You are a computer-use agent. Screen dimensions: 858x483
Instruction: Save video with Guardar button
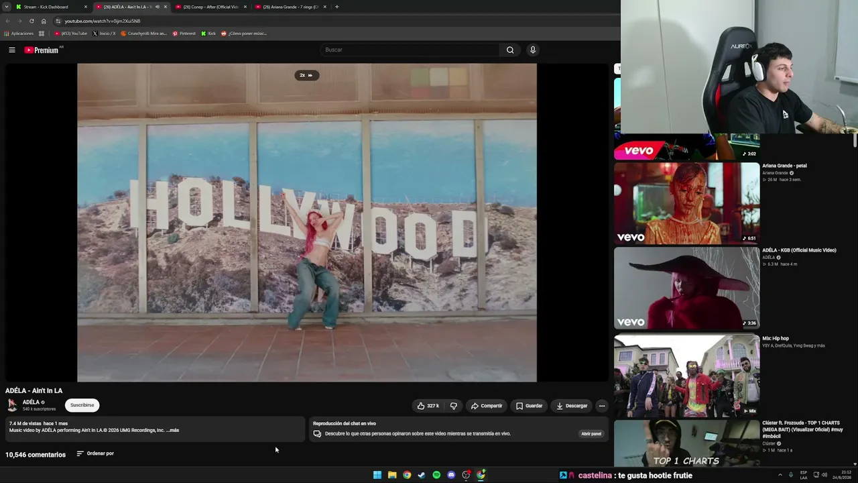tap(529, 406)
